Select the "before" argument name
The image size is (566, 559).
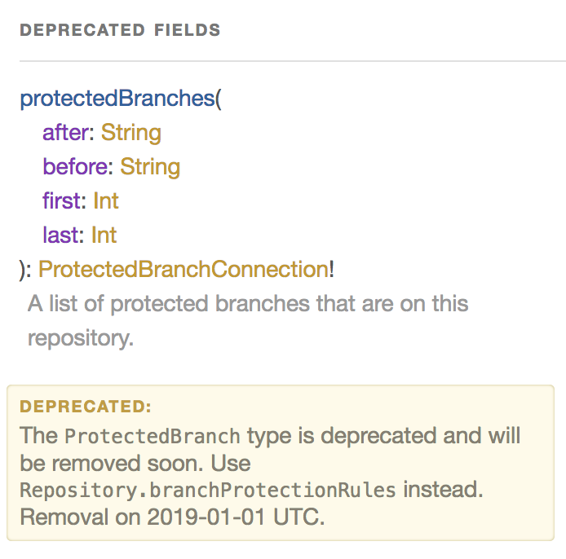[76, 167]
